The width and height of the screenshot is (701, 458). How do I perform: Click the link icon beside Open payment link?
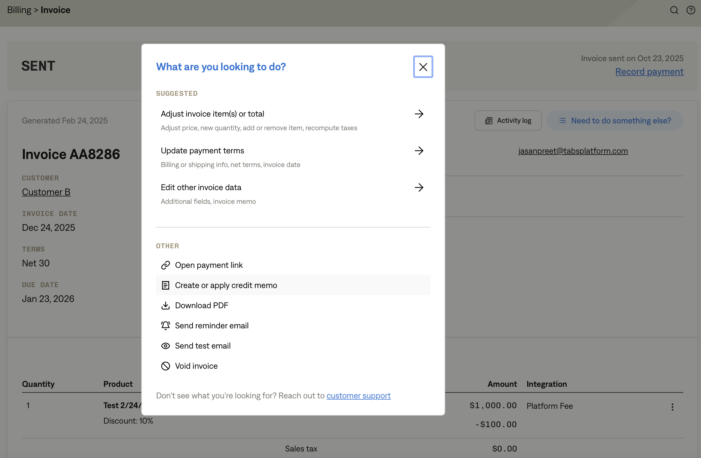click(x=165, y=265)
